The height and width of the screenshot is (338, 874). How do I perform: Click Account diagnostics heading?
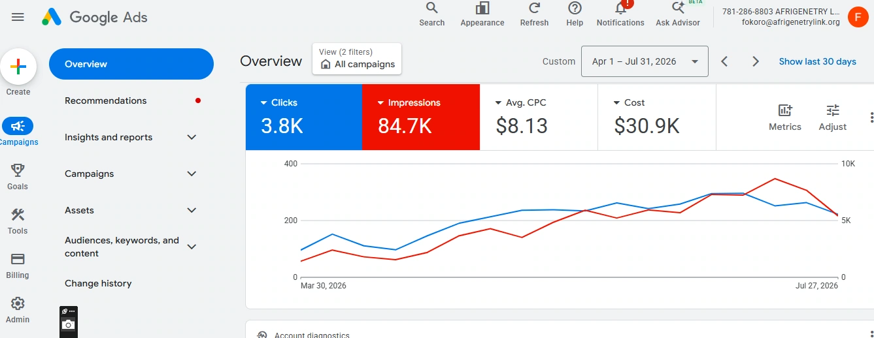point(312,335)
